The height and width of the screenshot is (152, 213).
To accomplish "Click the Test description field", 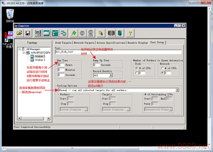I will [x=118, y=52].
